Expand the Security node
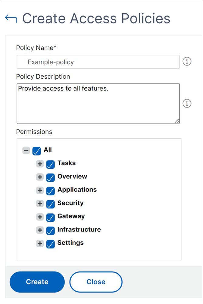Image resolution: width=203 pixels, height=304 pixels. pos(40,204)
